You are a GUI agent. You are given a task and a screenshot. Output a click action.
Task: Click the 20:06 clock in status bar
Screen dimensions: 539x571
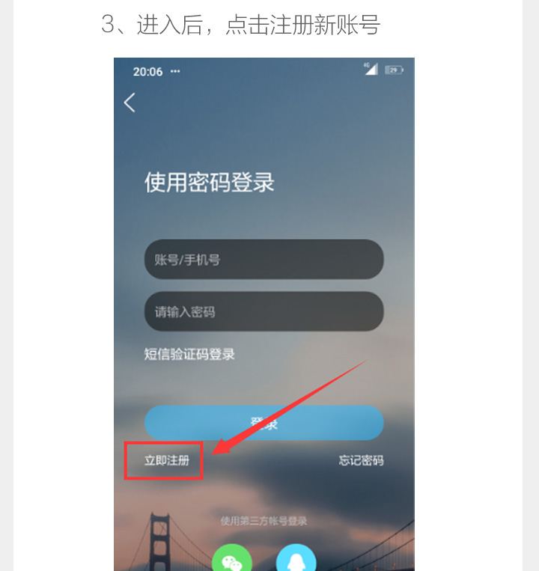pyautogui.click(x=147, y=72)
